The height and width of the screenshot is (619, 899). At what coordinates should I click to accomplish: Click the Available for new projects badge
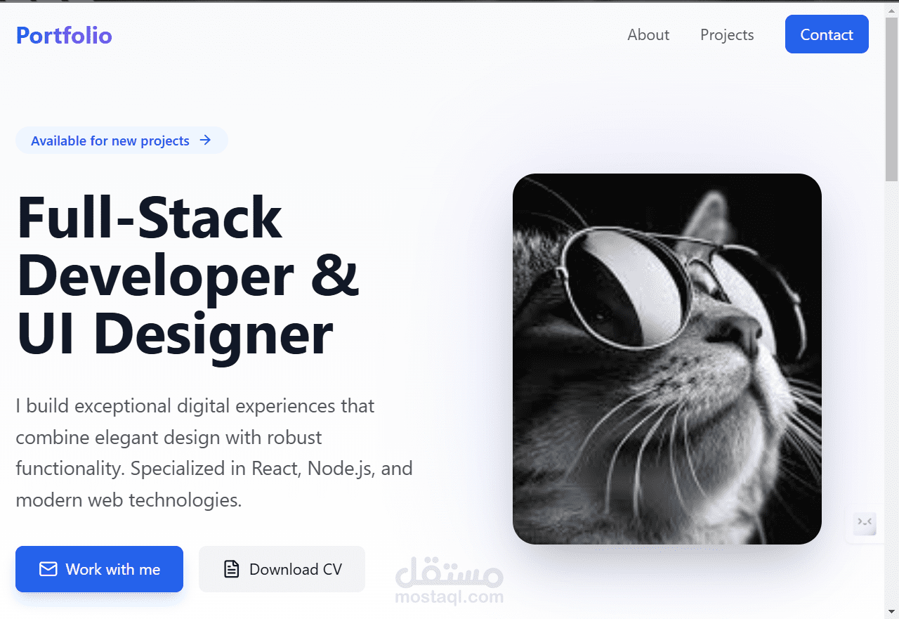(x=122, y=141)
